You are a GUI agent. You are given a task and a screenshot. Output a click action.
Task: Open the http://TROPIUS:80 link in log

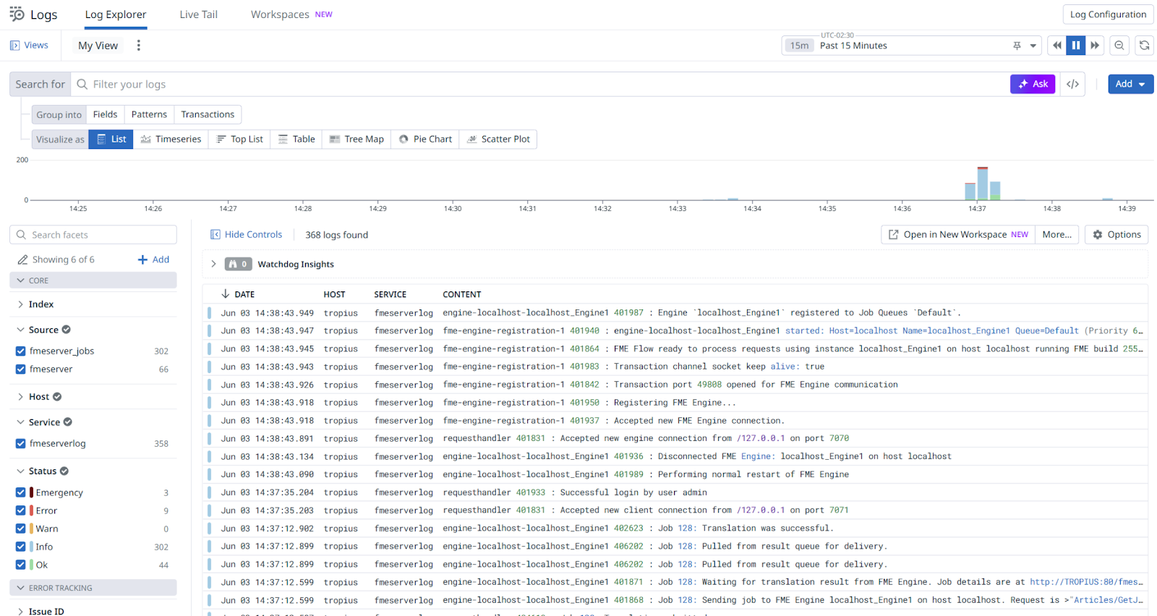point(1086,582)
